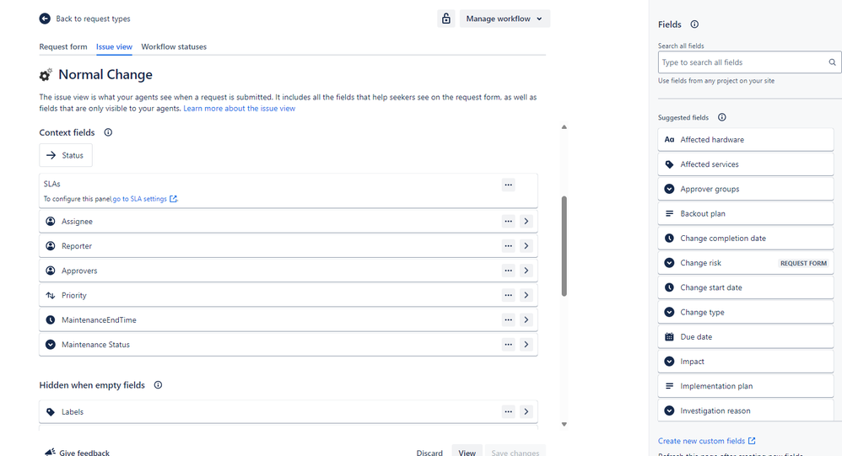Select the Issue view tab
842x456 pixels.
114,46
